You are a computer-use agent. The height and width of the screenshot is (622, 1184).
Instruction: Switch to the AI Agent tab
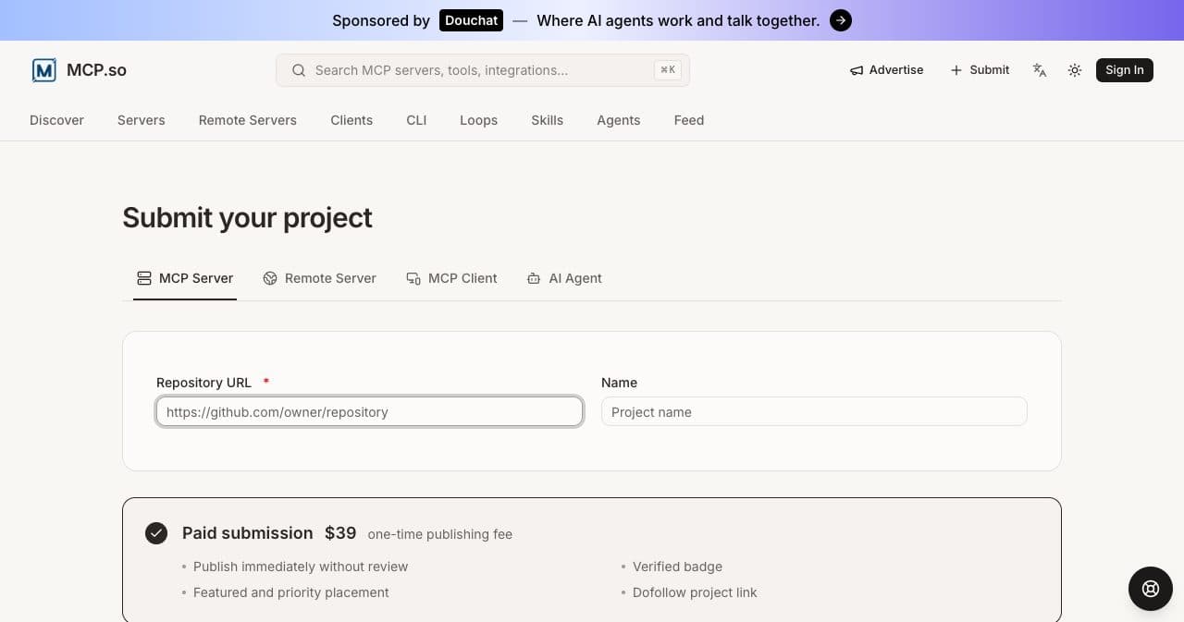pyautogui.click(x=564, y=278)
